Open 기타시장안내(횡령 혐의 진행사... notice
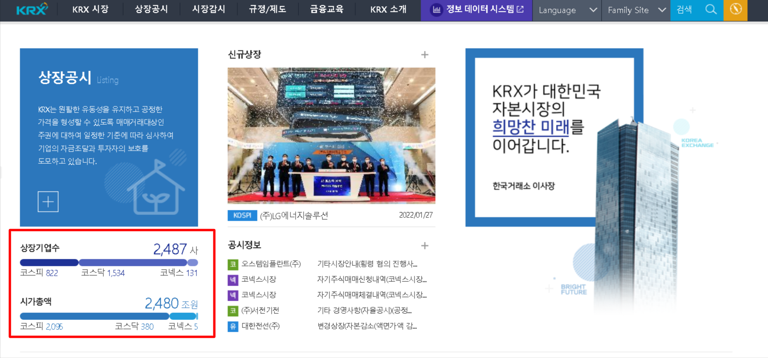 click(367, 264)
